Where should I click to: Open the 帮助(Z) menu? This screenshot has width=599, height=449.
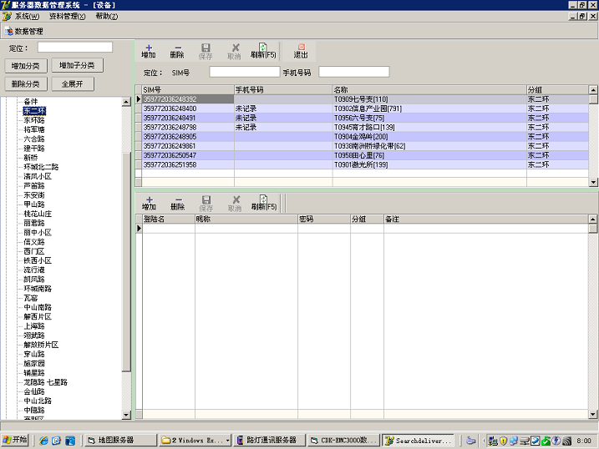coord(106,16)
